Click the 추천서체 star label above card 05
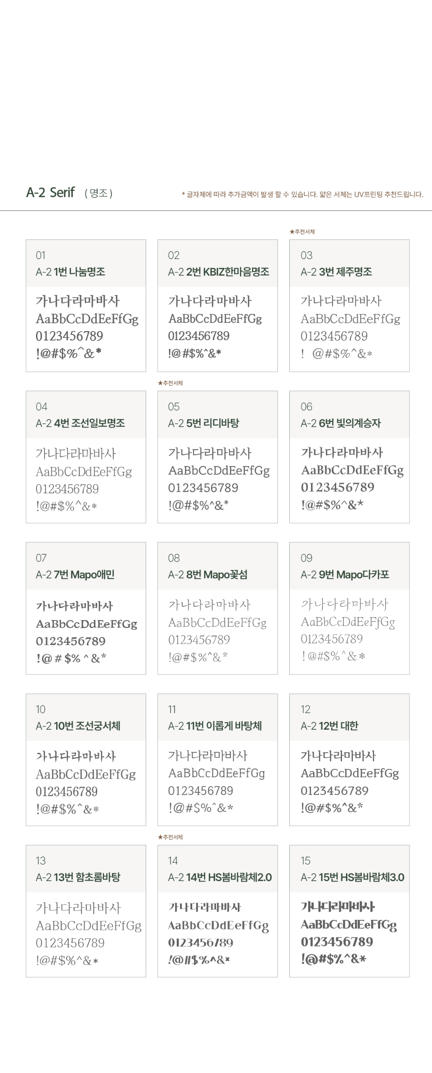The height and width of the screenshot is (1073, 432). [170, 383]
